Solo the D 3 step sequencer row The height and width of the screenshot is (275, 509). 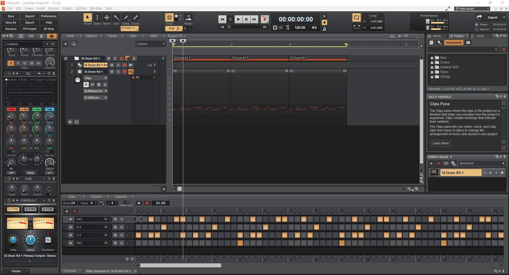click(x=122, y=227)
